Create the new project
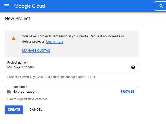 tap(14, 110)
